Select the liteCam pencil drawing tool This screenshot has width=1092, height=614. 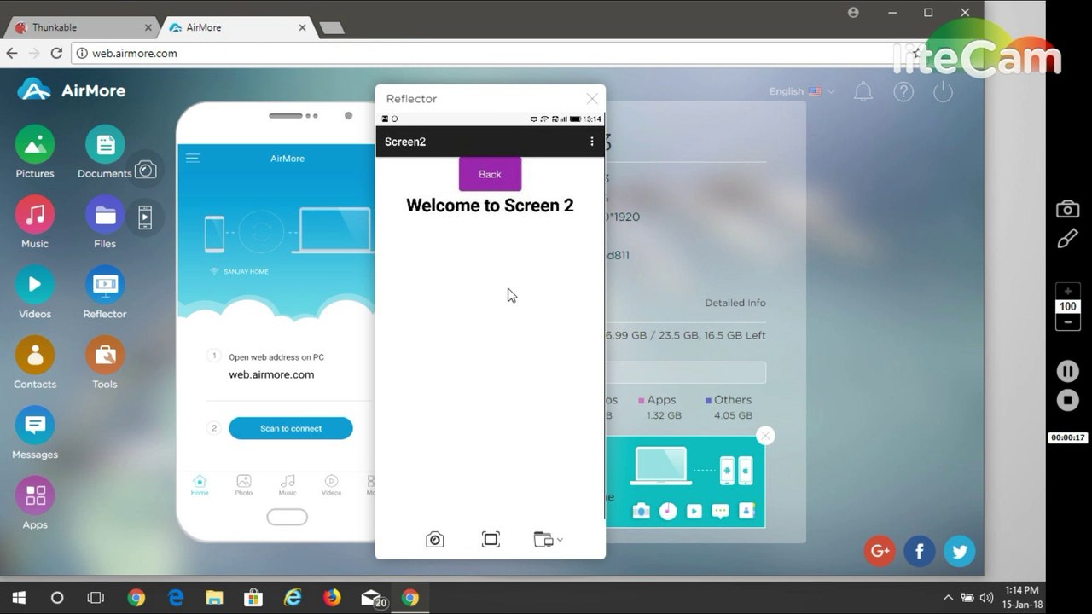click(x=1067, y=240)
